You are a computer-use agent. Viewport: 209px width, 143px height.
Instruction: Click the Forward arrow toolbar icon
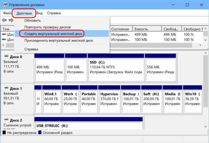point(11,20)
